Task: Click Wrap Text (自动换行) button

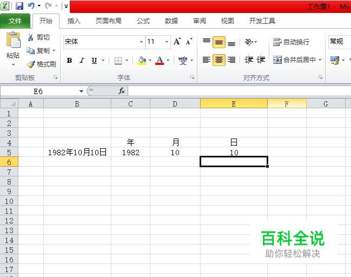Action: click(291, 42)
